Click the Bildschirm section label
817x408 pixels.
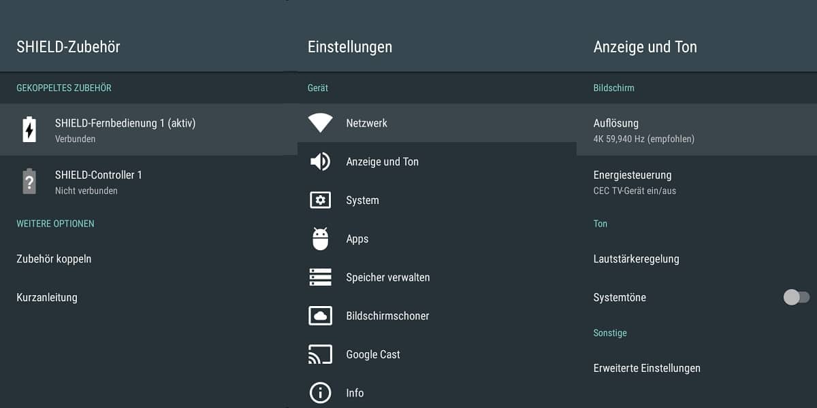coord(614,88)
